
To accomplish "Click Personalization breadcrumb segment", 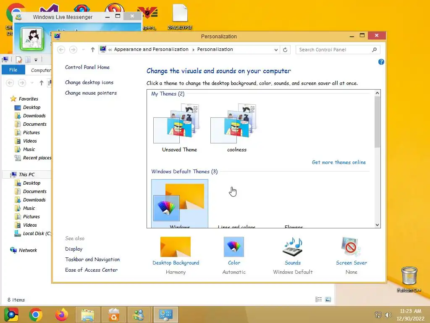I will (215, 50).
